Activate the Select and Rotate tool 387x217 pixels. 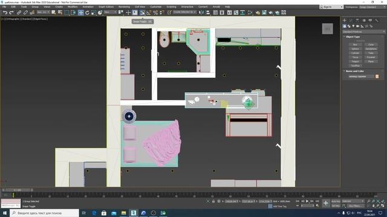click(x=87, y=13)
